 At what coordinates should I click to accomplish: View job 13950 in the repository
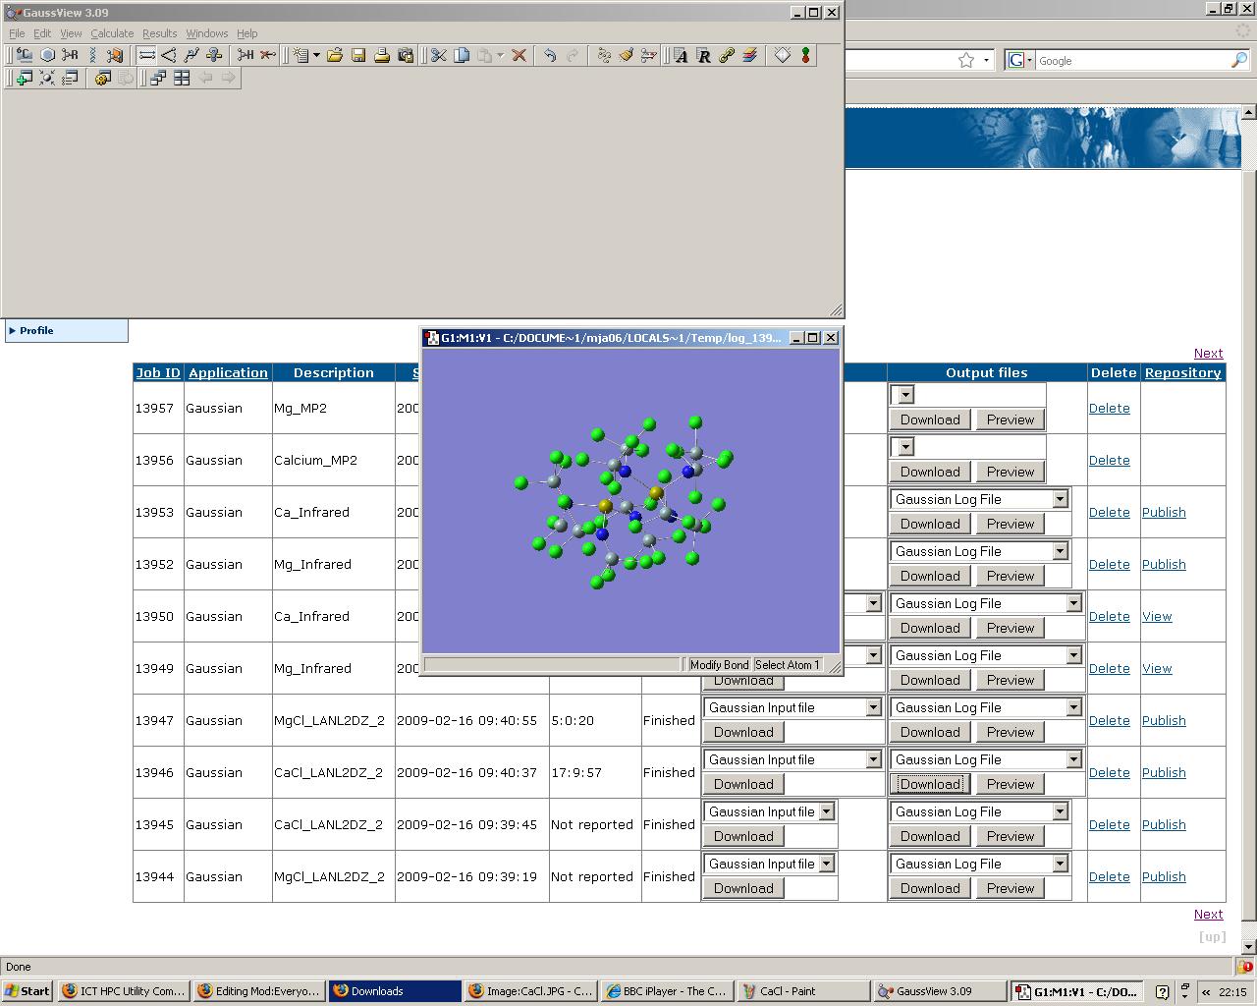[x=1157, y=617]
